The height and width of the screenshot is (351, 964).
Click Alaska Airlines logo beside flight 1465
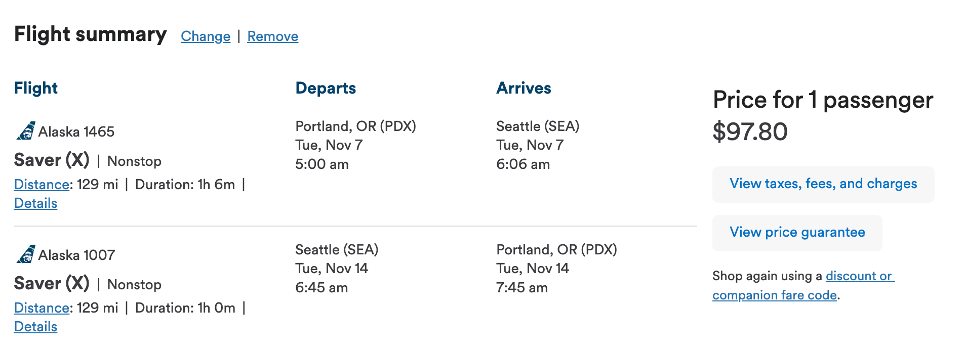[x=25, y=131]
